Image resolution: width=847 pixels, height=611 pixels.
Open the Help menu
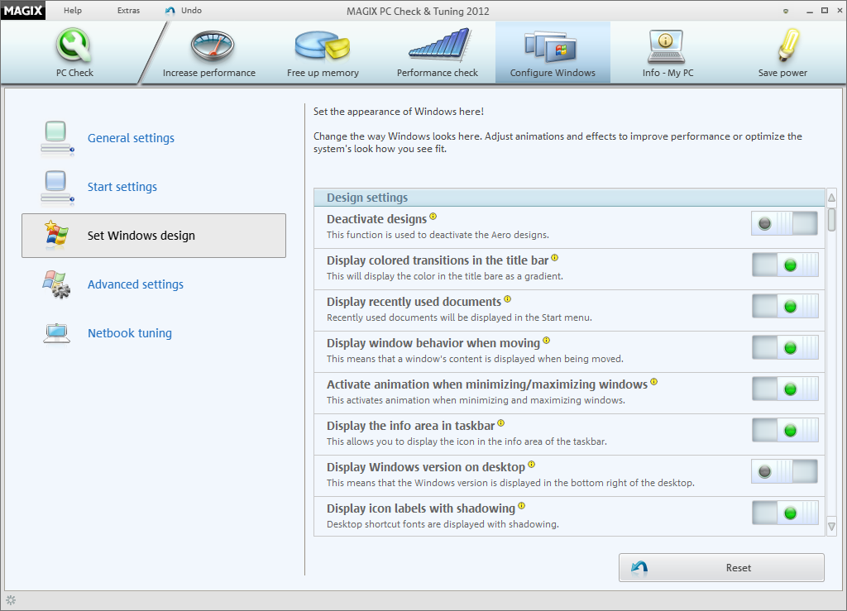coord(73,10)
